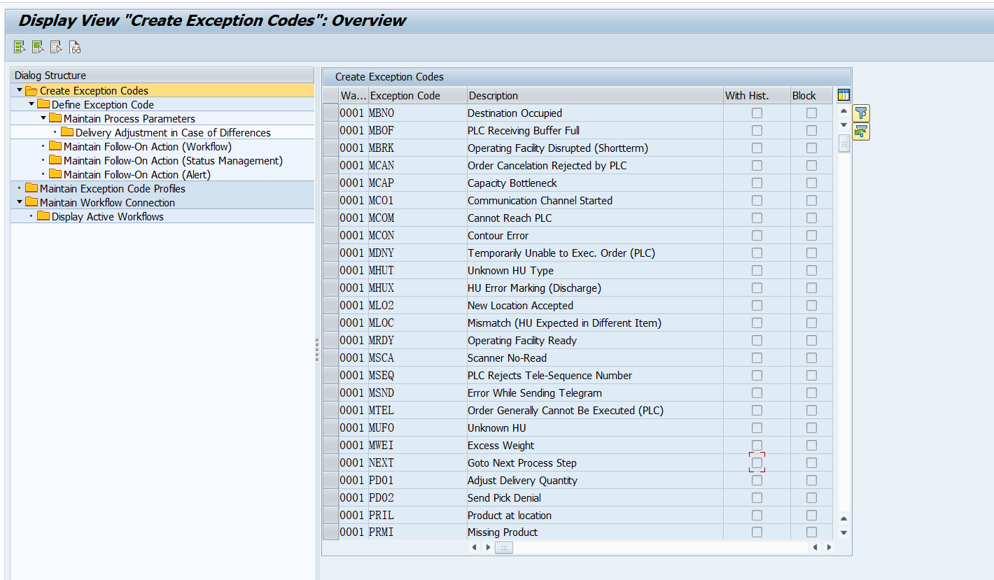This screenshot has height=580, width=994.
Task: Click the horizontal scroll right arrow at far right
Action: tap(830, 548)
